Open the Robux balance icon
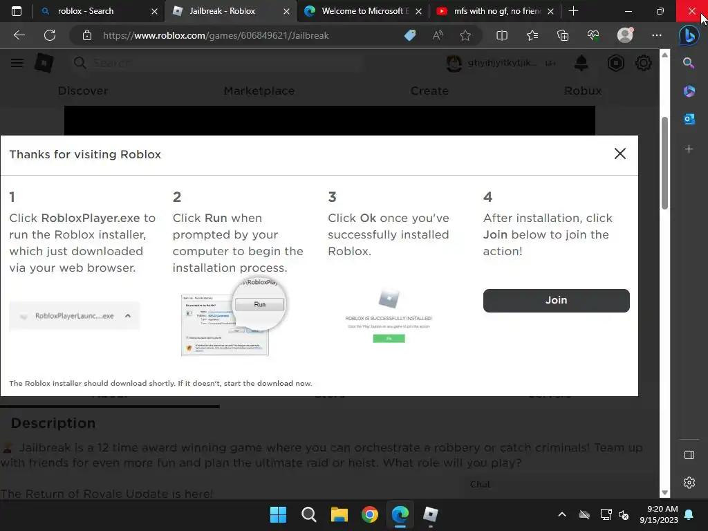708x531 pixels. point(616,63)
